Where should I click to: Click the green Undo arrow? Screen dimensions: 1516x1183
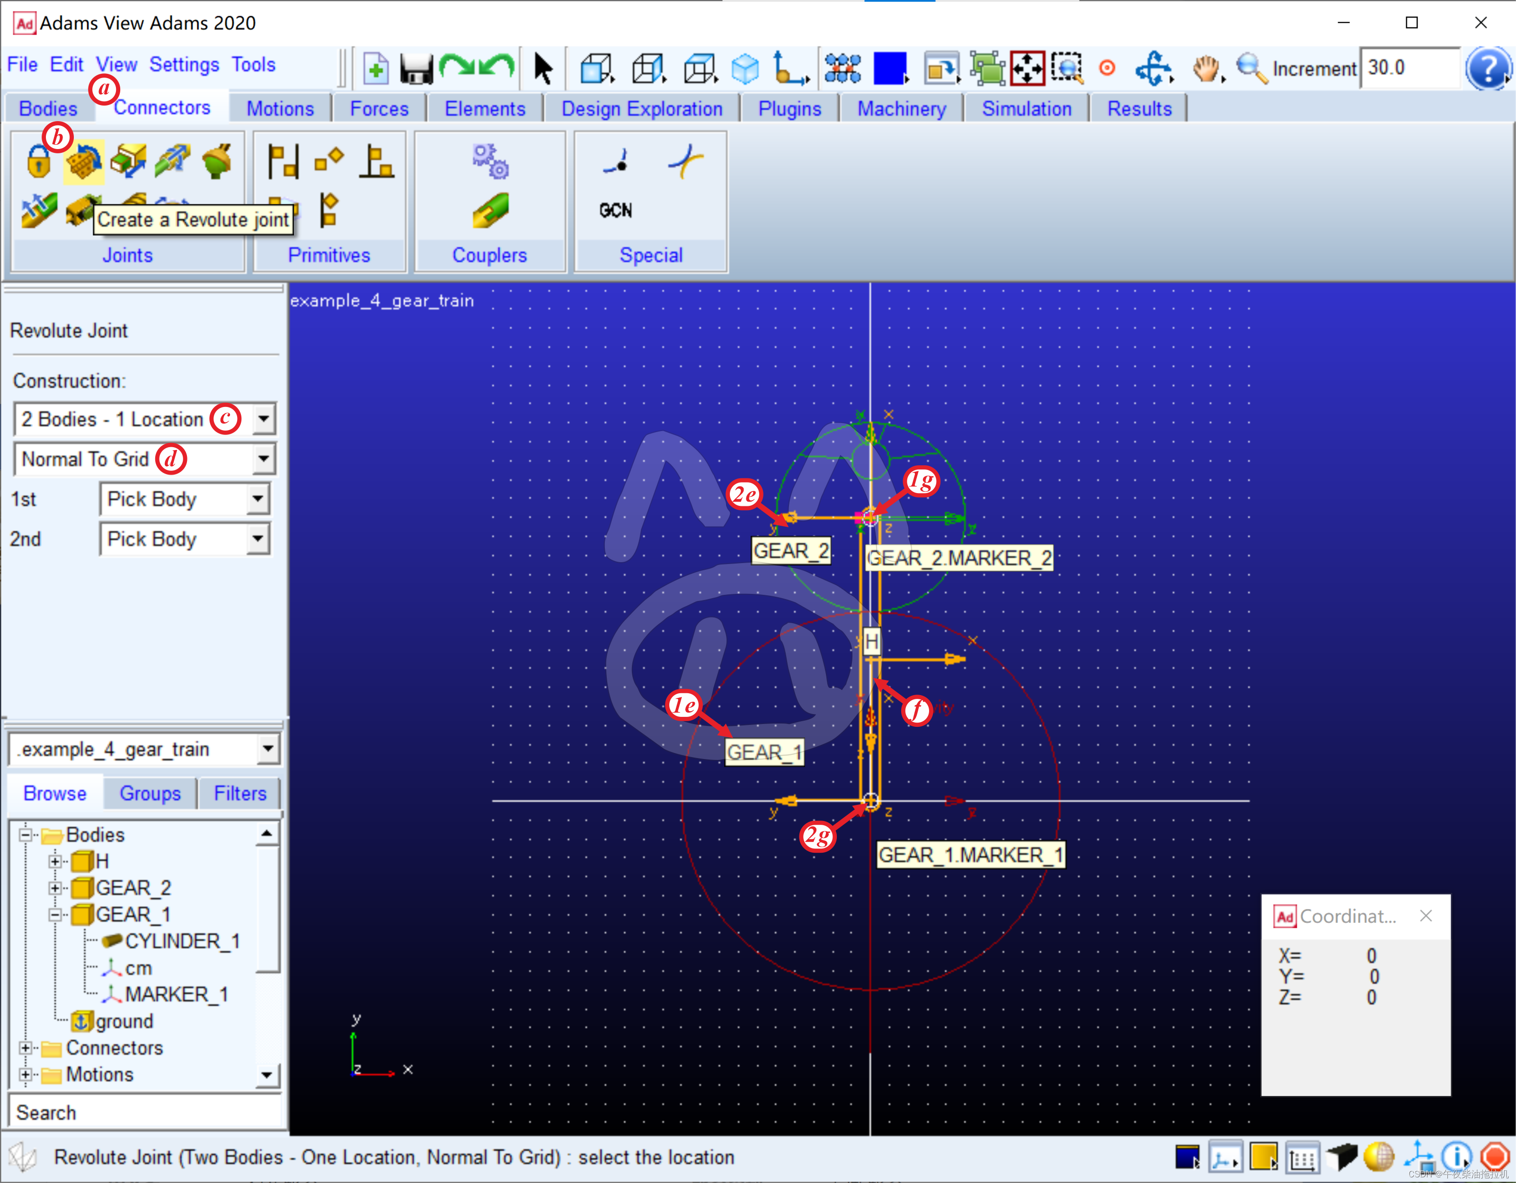(x=497, y=67)
